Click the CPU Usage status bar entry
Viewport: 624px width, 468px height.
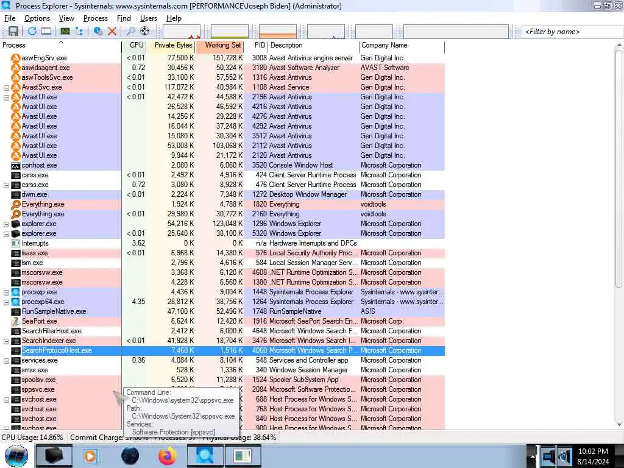point(32,438)
